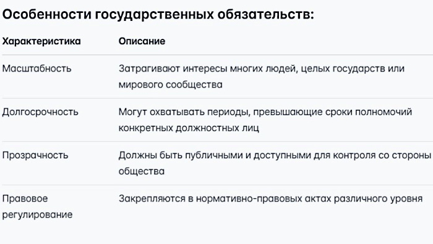Select the 'Прозрачность' cell
Screen dimensions: 433x244
pos(35,155)
